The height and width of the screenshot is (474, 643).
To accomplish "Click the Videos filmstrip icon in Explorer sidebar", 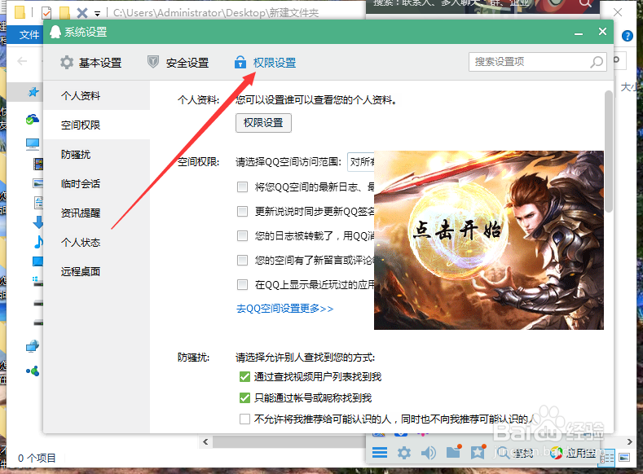I will coord(38,165).
